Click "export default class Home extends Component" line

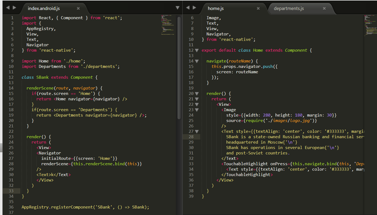(257, 50)
